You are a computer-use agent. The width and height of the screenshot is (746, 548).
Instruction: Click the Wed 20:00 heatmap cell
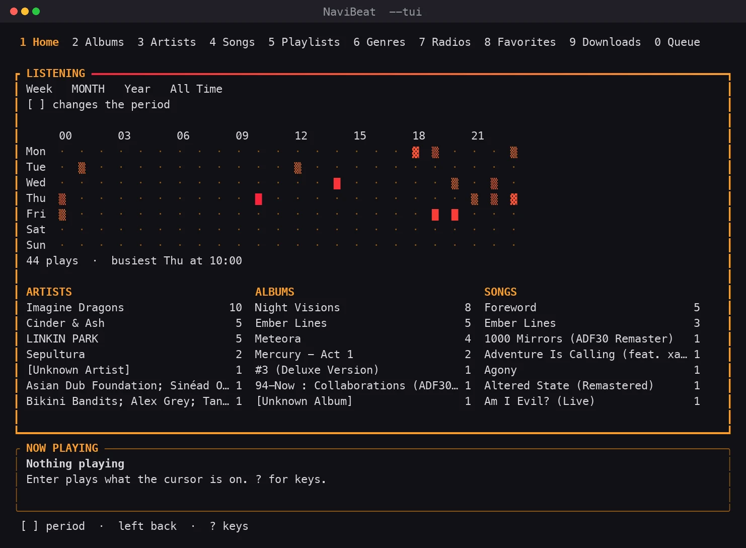(455, 183)
